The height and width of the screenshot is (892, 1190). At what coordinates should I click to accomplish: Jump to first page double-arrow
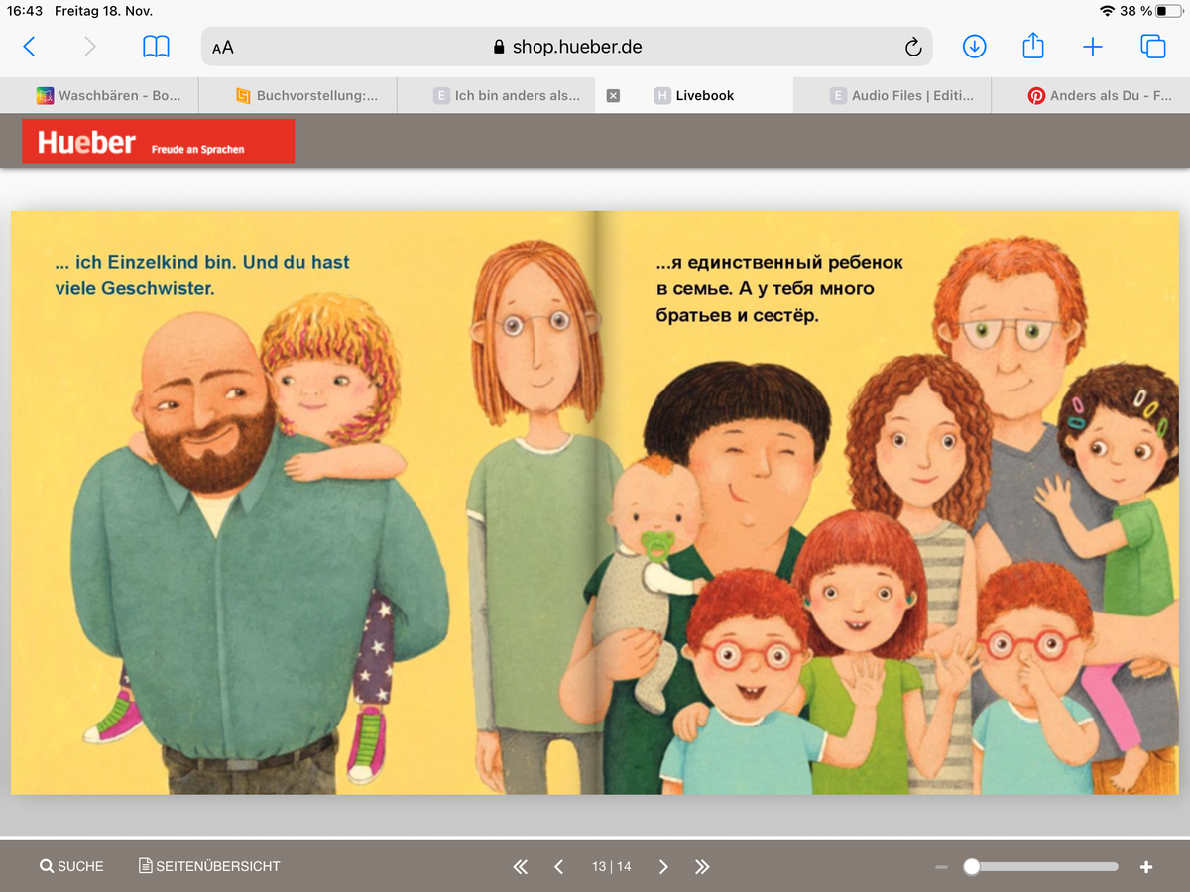[521, 867]
